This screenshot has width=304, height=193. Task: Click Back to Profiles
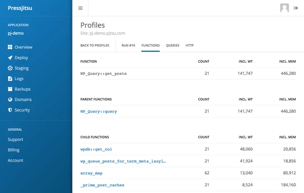click(x=95, y=45)
